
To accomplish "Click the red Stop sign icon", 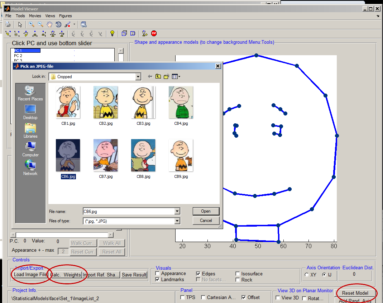I will [x=154, y=33].
